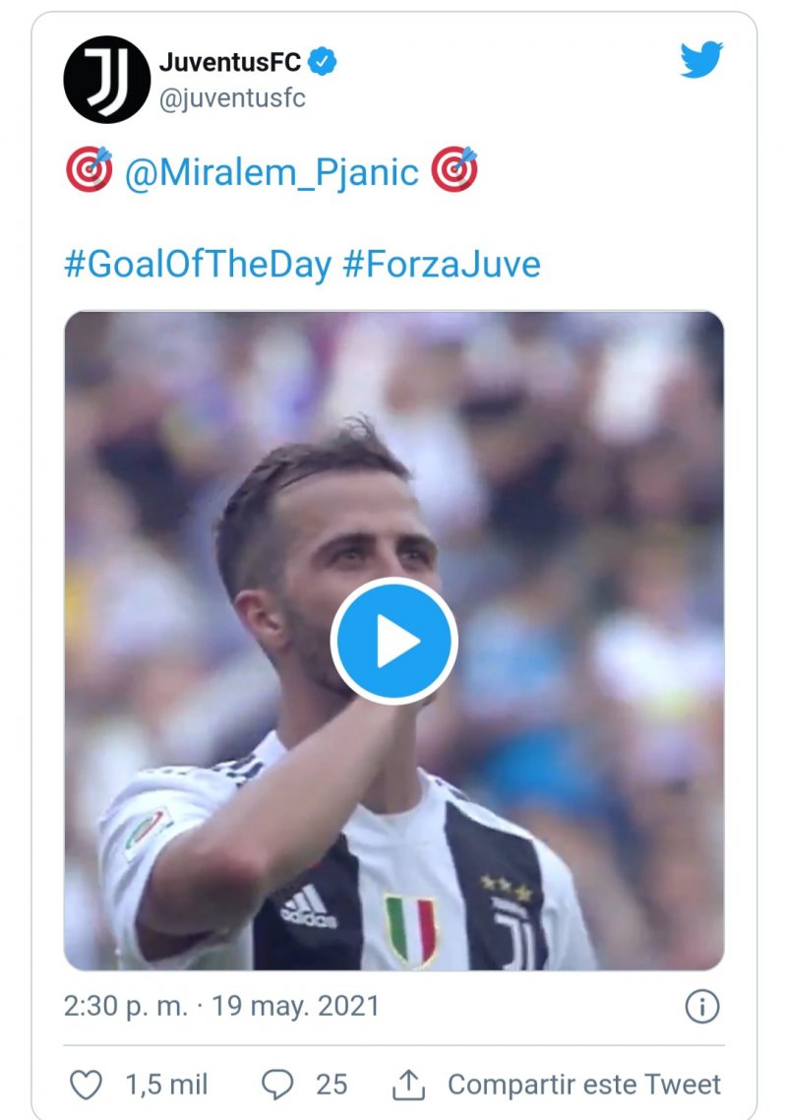Click the 1,5 mil likes count
The image size is (787, 1120).
166,1085
